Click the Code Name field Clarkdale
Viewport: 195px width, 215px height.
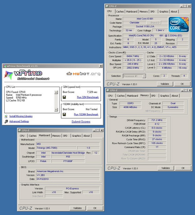point(135,23)
